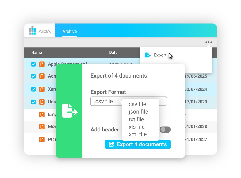This screenshot has width=241, height=178.
Task: Sort by the Name column header
Action: [37, 52]
